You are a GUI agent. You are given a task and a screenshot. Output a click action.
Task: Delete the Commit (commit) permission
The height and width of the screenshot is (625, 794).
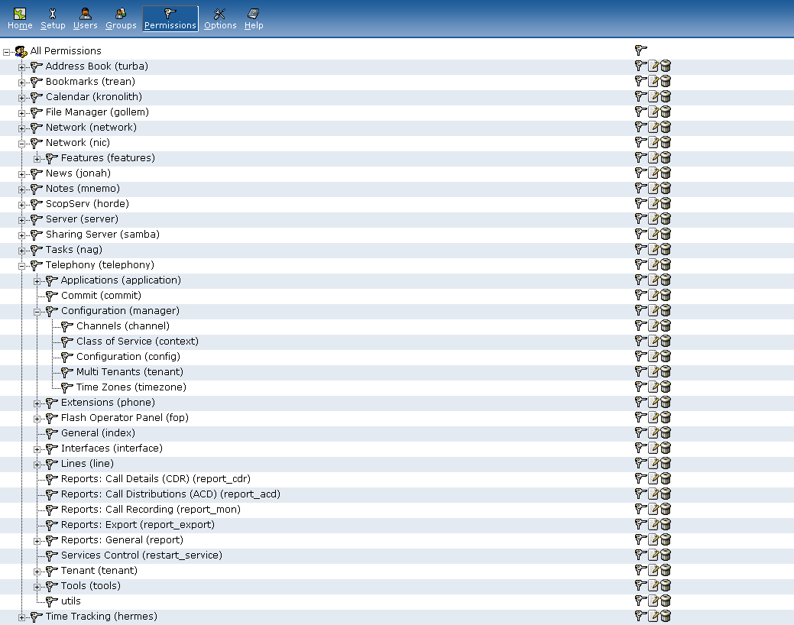(x=666, y=295)
